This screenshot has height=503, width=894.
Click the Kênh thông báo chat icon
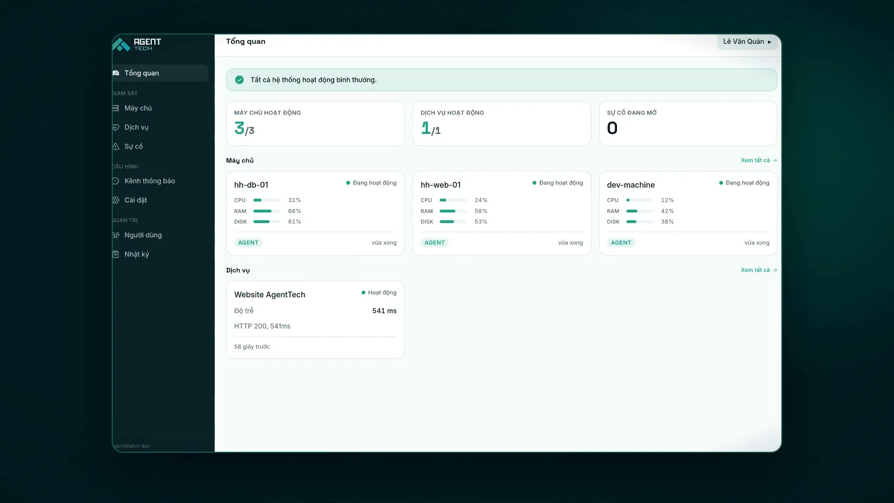[x=116, y=181]
